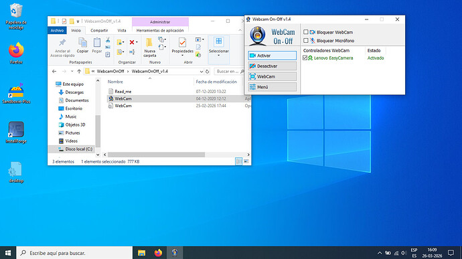Click the Buscar search field in Explorer
The height and width of the screenshot is (259, 462).
229,72
